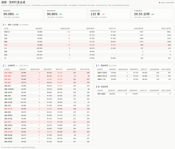Click the 96.86% value in the second KPI card

52,14
